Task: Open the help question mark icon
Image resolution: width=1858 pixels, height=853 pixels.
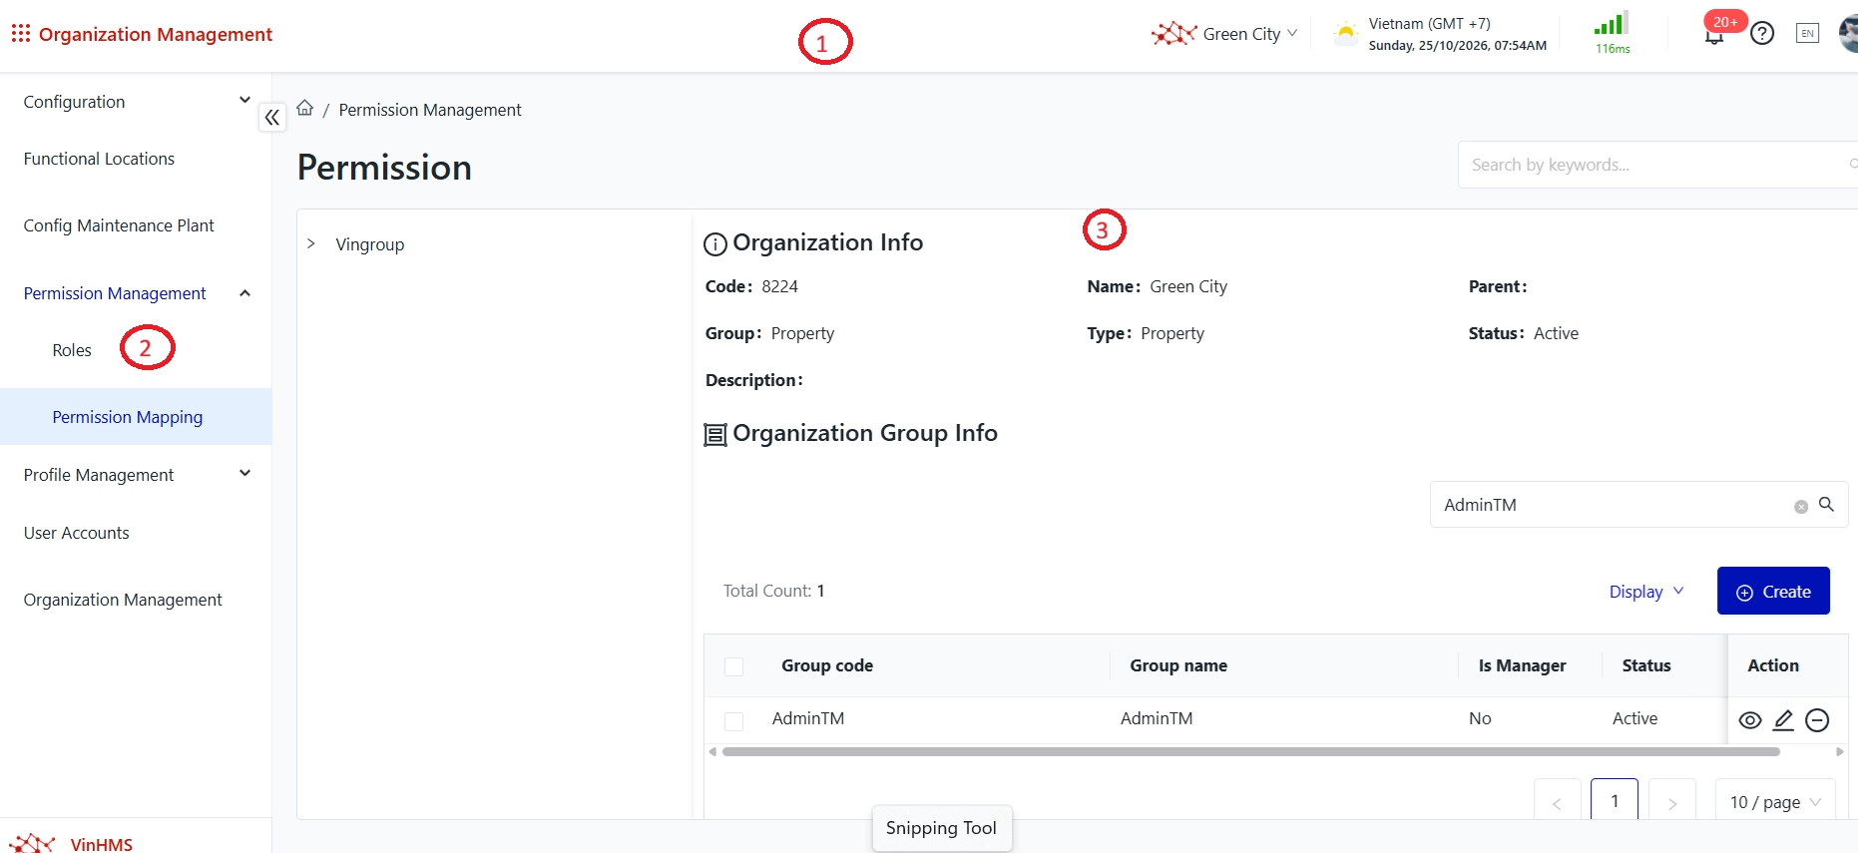Action: point(1762,34)
